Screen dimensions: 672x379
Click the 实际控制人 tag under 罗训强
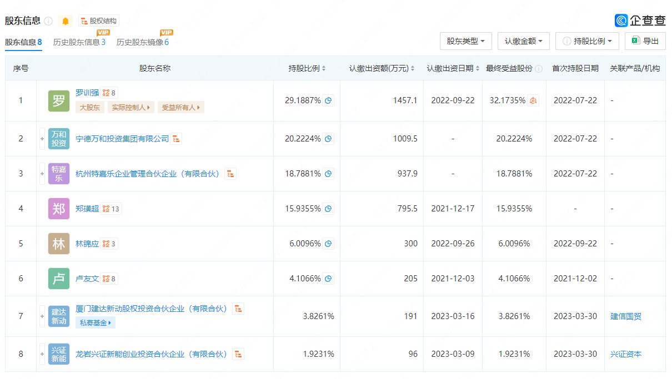click(131, 108)
